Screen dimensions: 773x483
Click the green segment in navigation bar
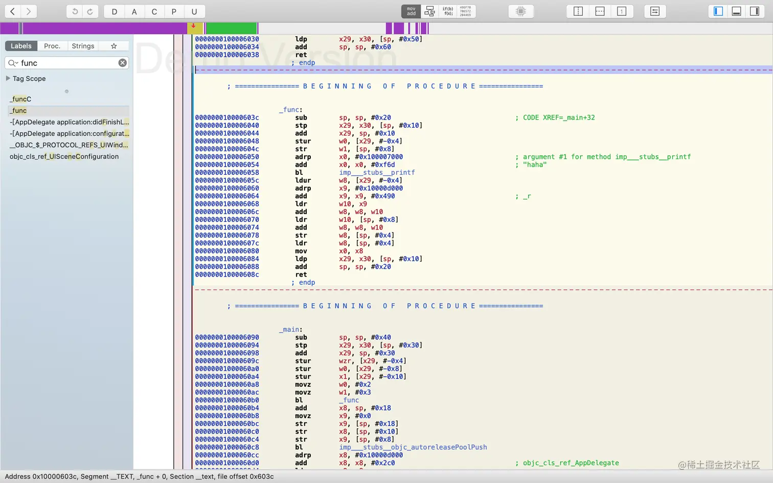click(x=231, y=28)
